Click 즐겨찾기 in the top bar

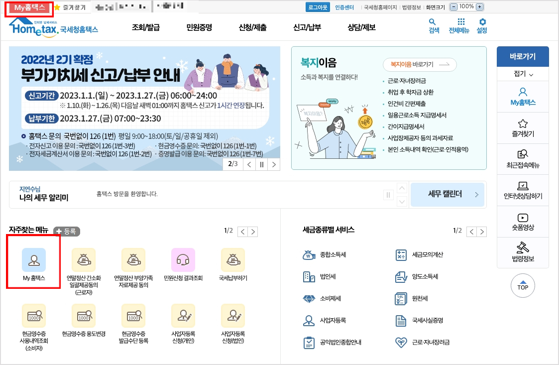pos(70,7)
